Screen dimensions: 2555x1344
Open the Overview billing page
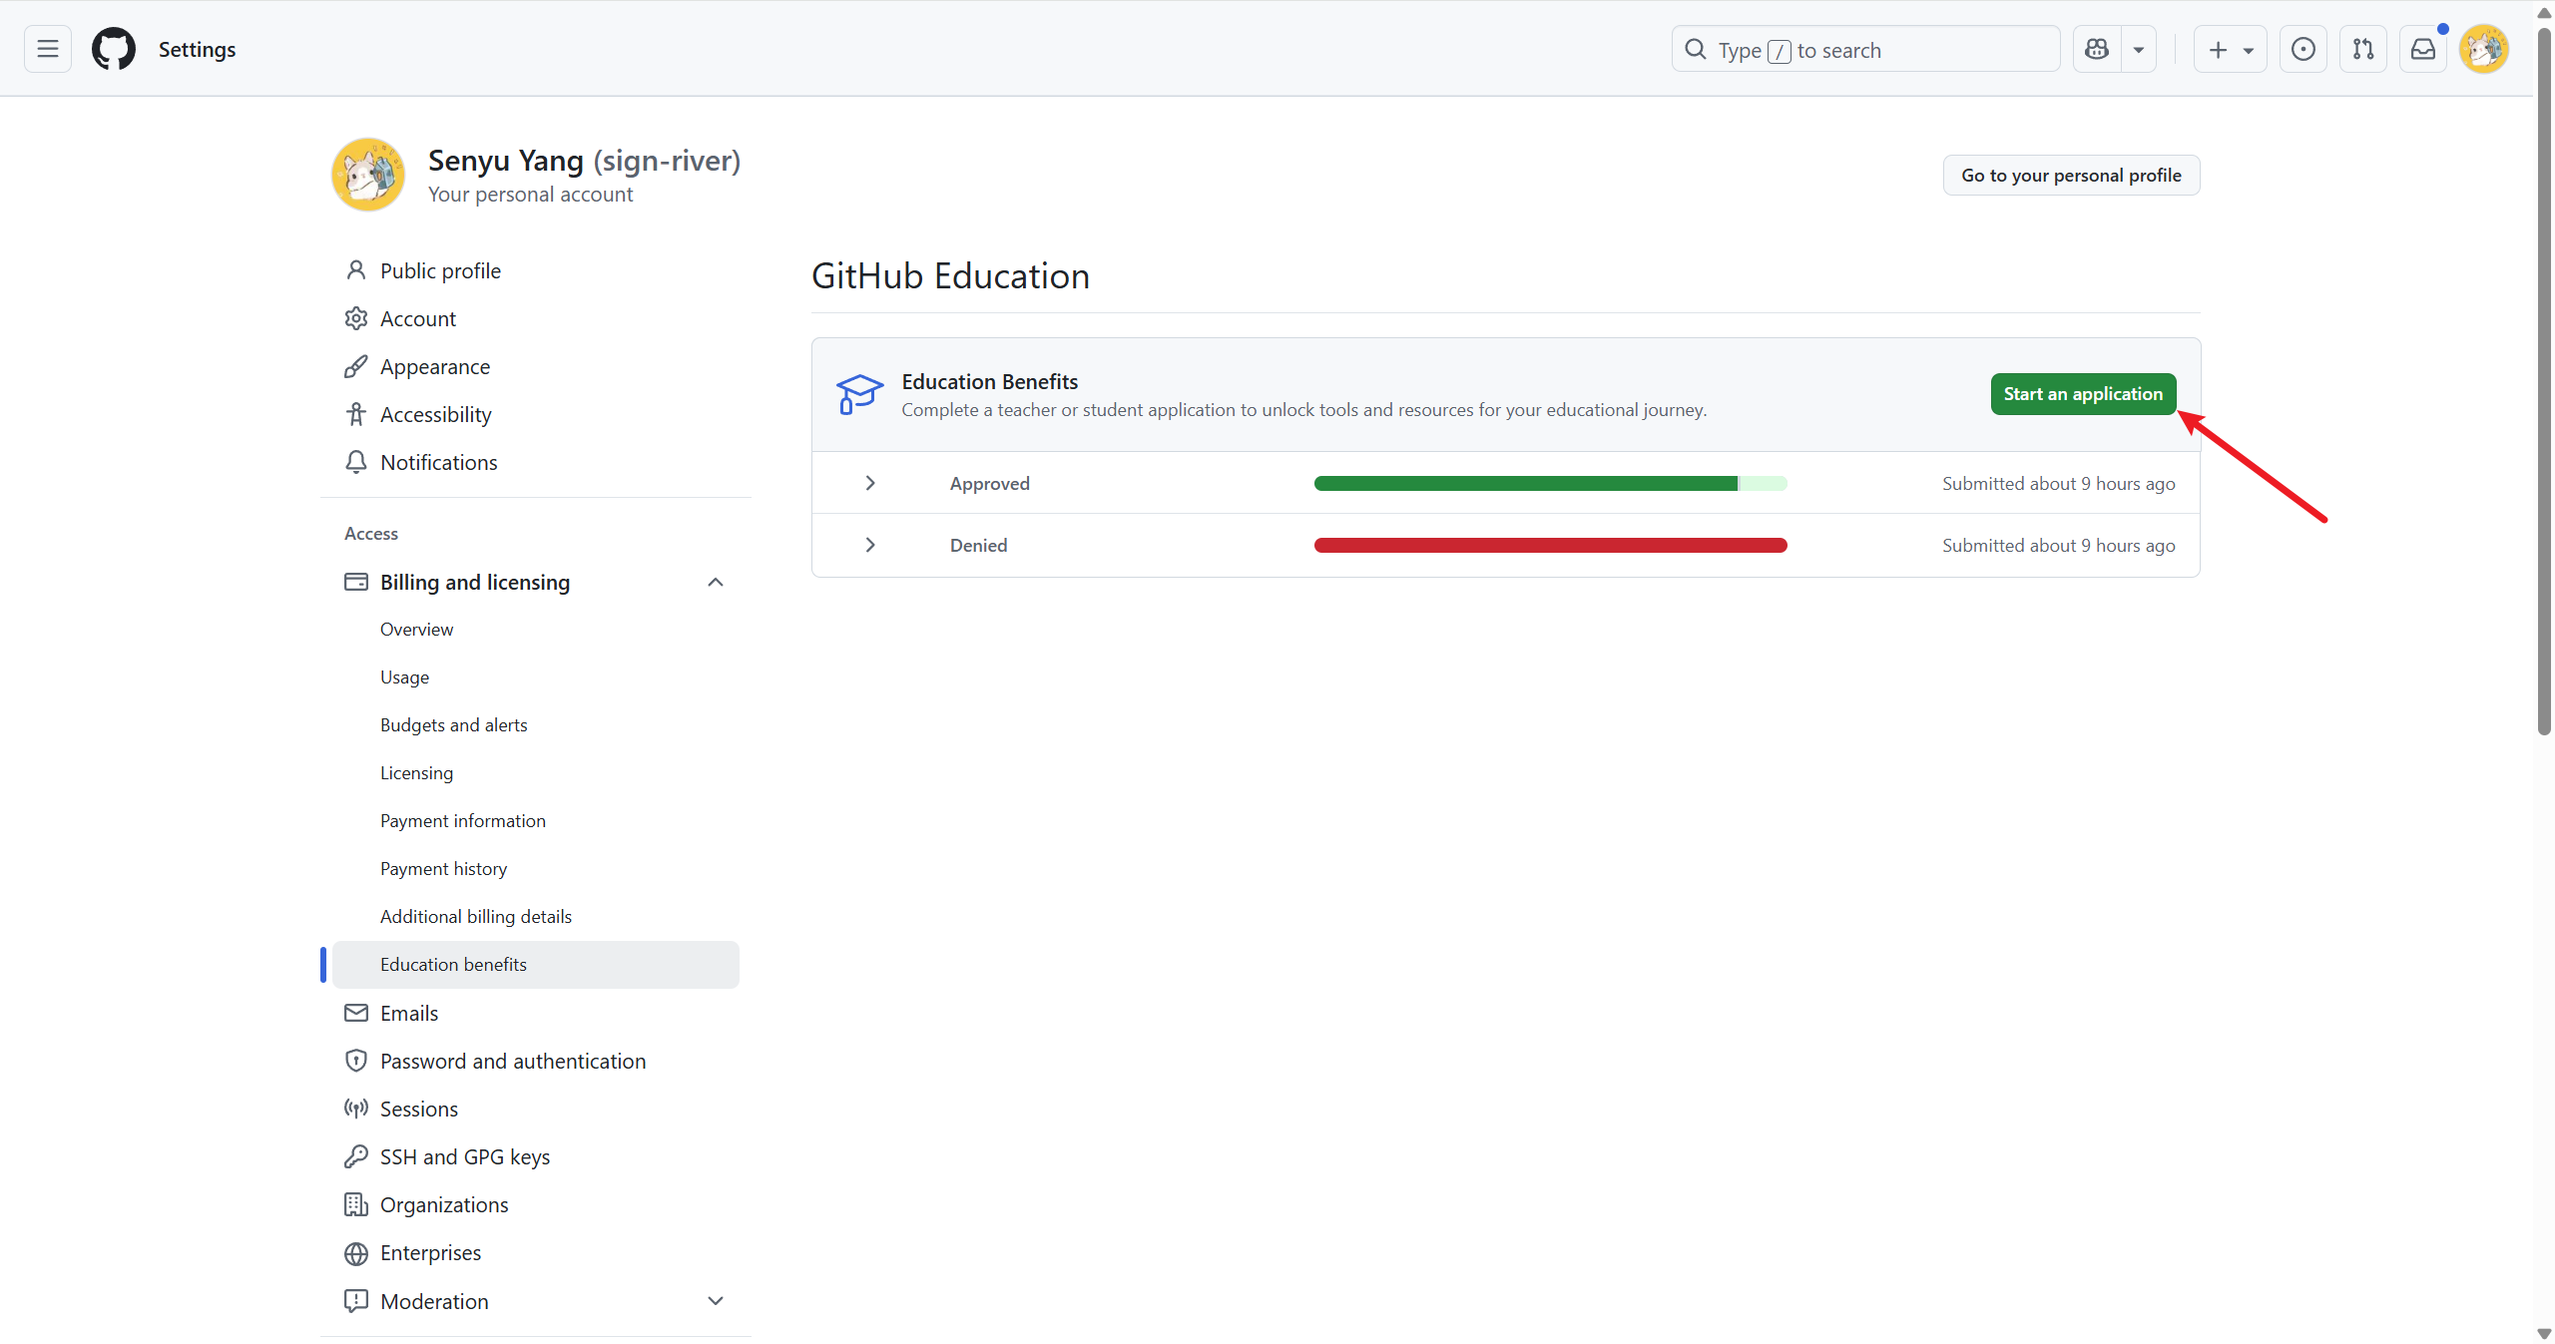tap(416, 630)
